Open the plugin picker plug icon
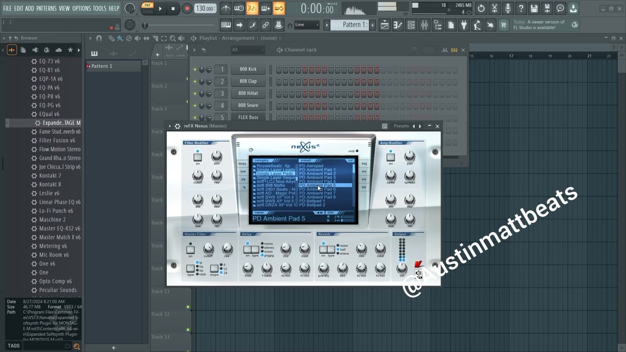The height and width of the screenshot is (352, 626). click(464, 25)
